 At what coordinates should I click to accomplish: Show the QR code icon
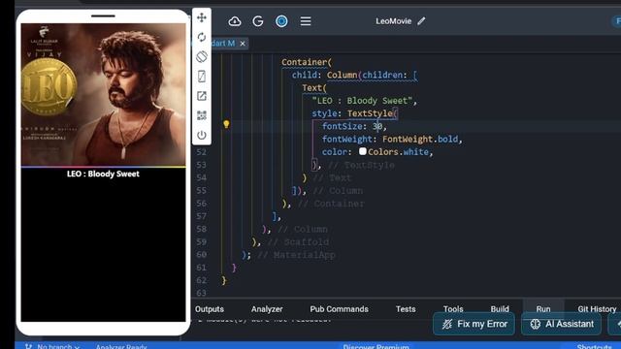click(x=202, y=115)
